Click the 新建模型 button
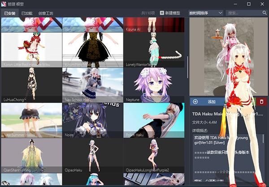Image resolution: width=269 pixels, height=187 pixels. tap(170, 13)
